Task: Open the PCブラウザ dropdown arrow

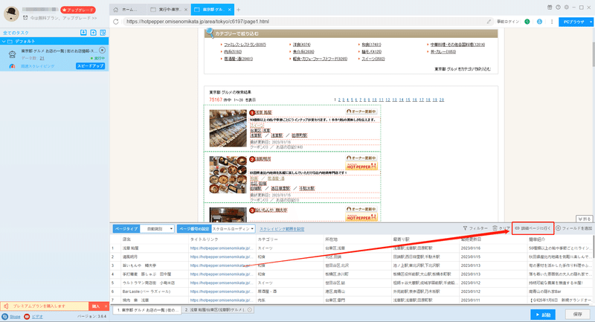Action: [591, 22]
